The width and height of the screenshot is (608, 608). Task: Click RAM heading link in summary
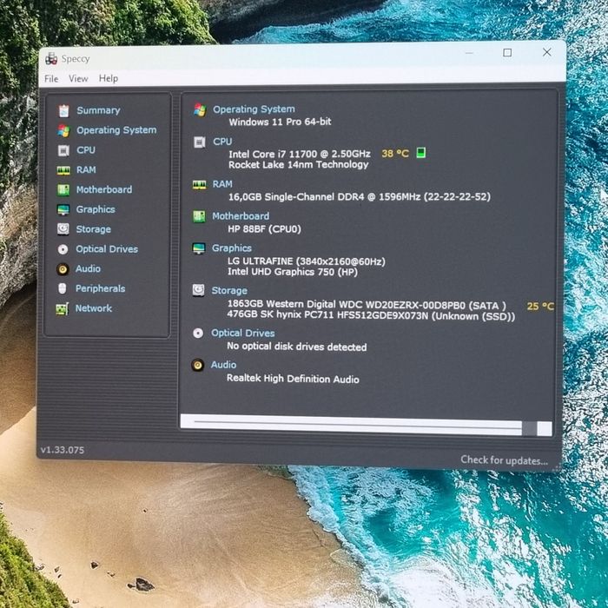[222, 184]
